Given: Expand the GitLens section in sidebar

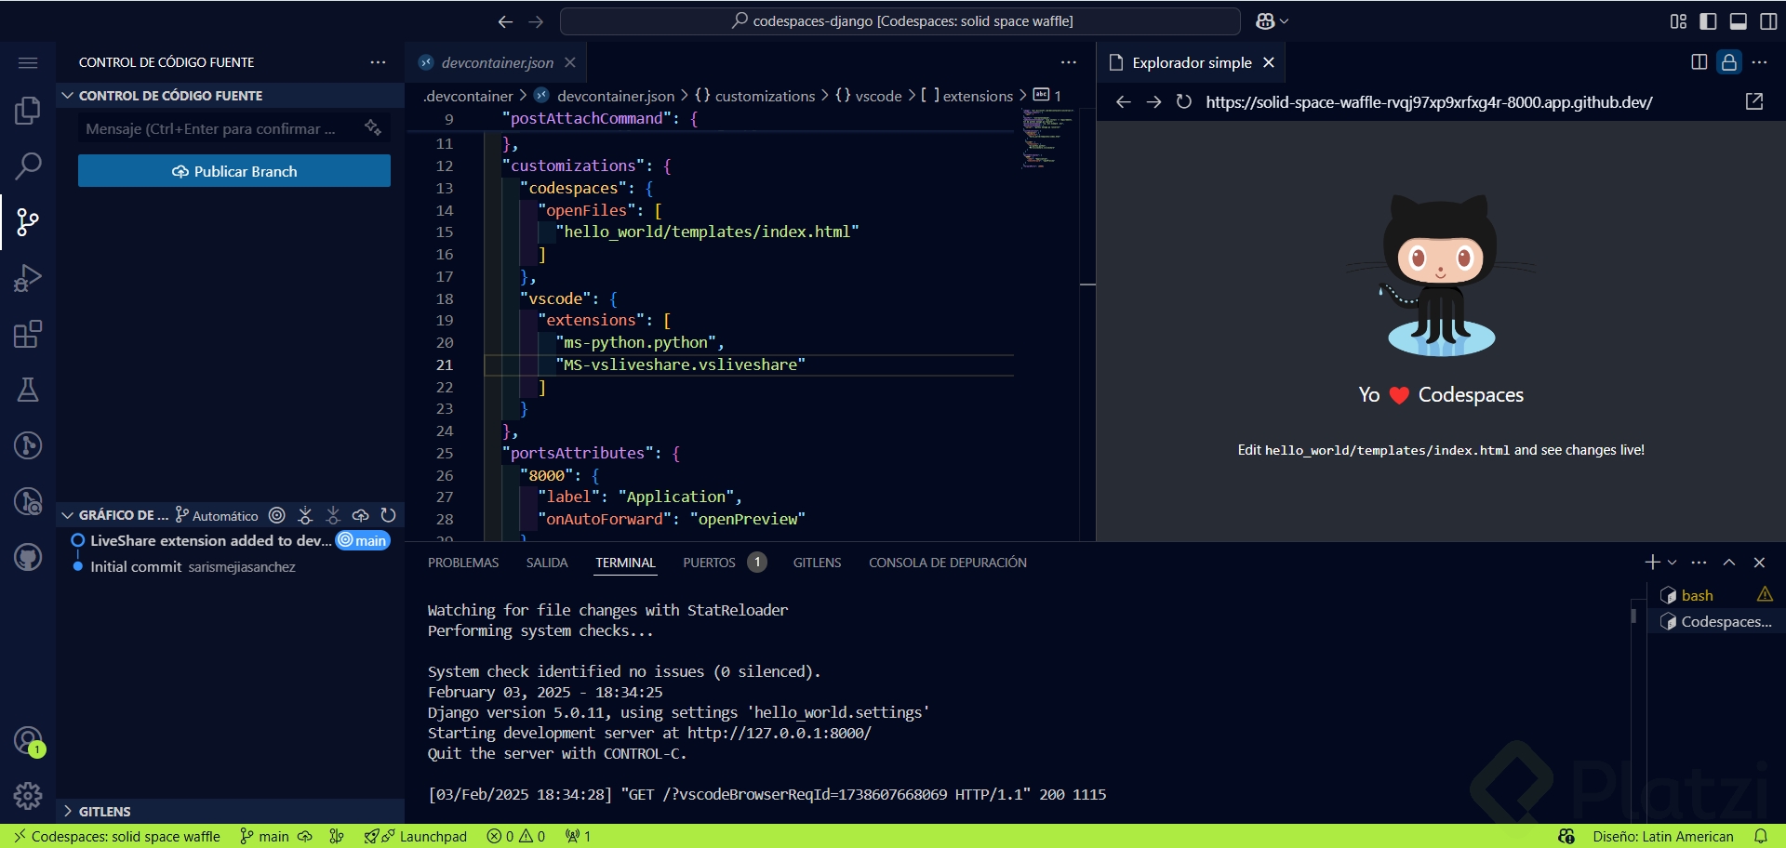Looking at the screenshot, I should (x=68, y=811).
